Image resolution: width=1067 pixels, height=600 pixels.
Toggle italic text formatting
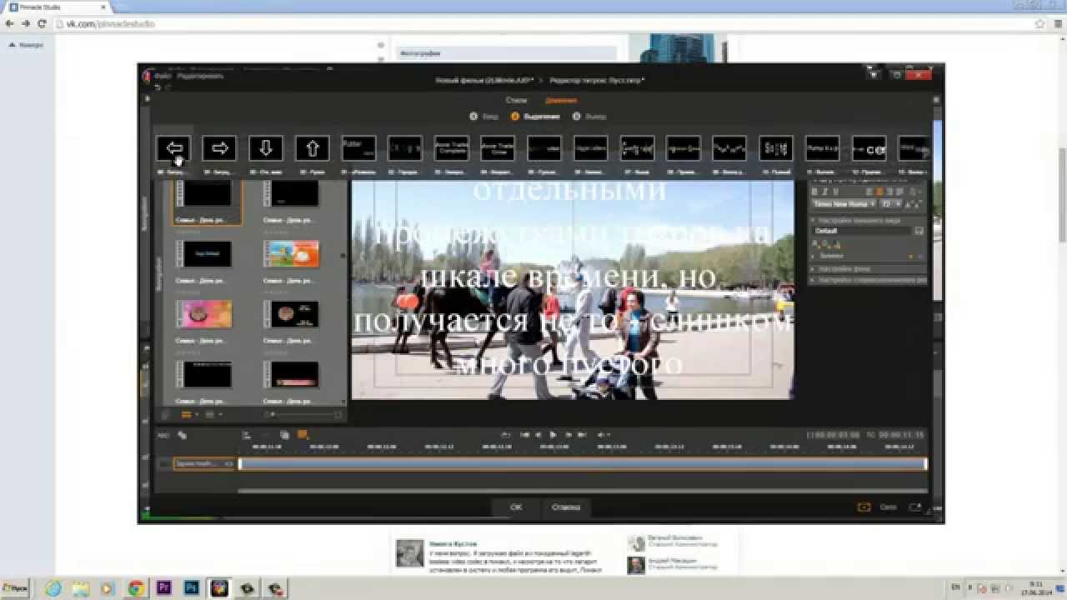(825, 192)
